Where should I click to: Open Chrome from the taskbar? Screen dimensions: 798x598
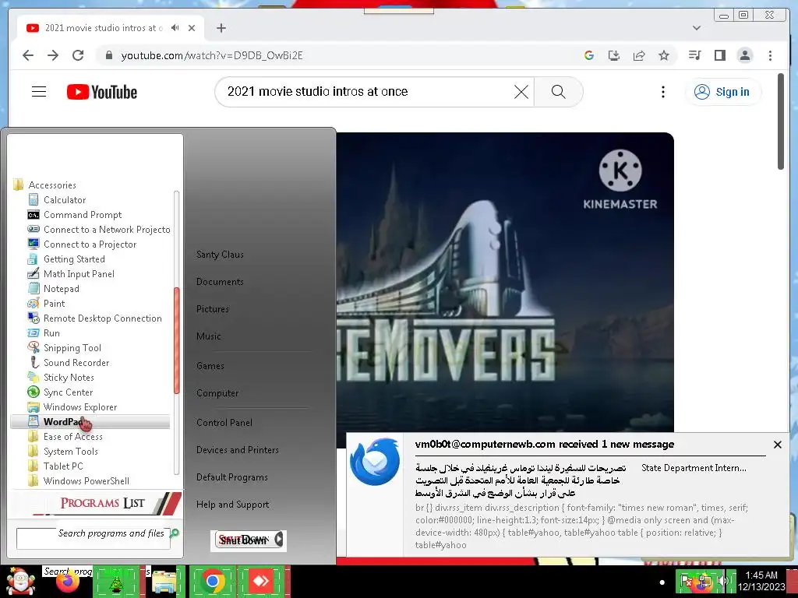[x=213, y=581]
